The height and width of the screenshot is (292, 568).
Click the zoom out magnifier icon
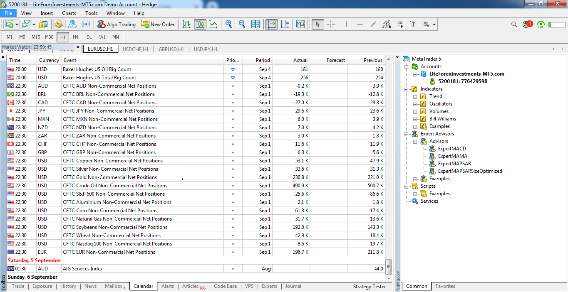[x=242, y=25]
